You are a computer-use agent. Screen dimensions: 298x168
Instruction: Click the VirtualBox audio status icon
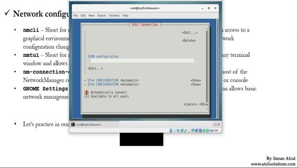pyautogui.click(x=178, y=131)
